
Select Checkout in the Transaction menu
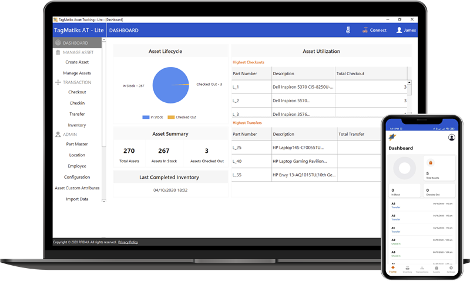click(x=77, y=92)
